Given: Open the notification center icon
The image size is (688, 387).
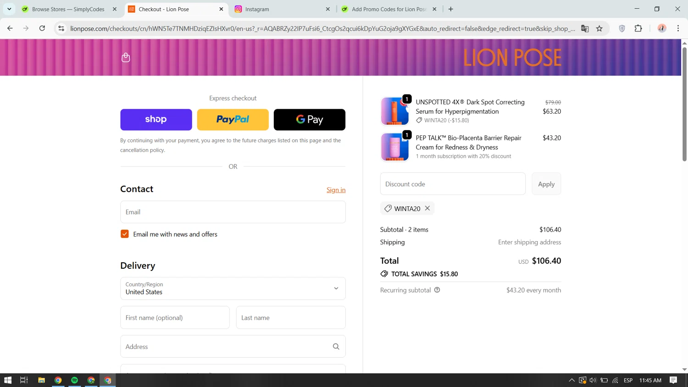Looking at the screenshot, I should click(x=673, y=380).
